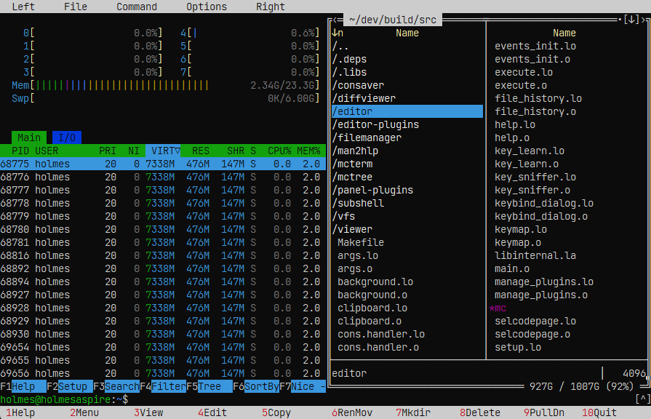The width and height of the screenshot is (651, 419).
Task: Click the [^] command history arrow
Action: [x=643, y=399]
